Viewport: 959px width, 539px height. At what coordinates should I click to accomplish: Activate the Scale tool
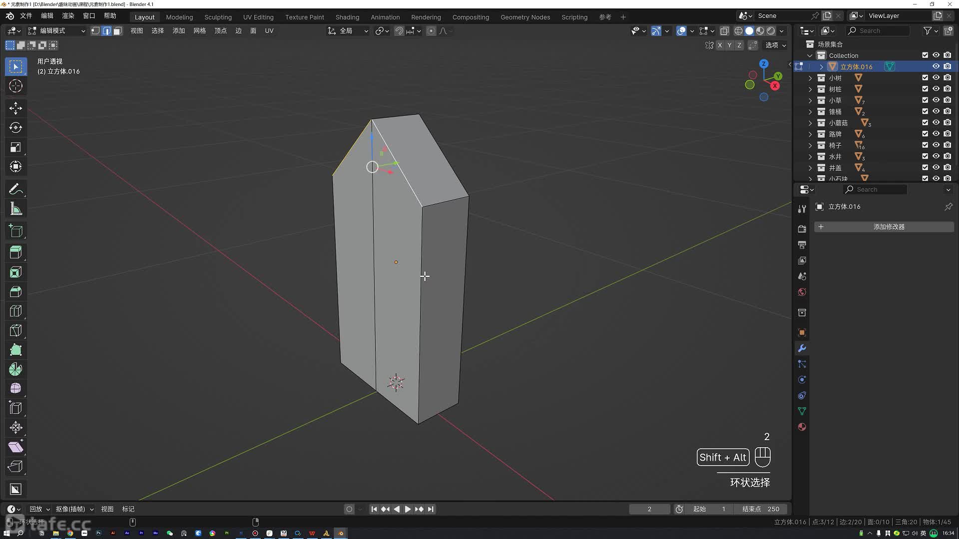pos(15,147)
